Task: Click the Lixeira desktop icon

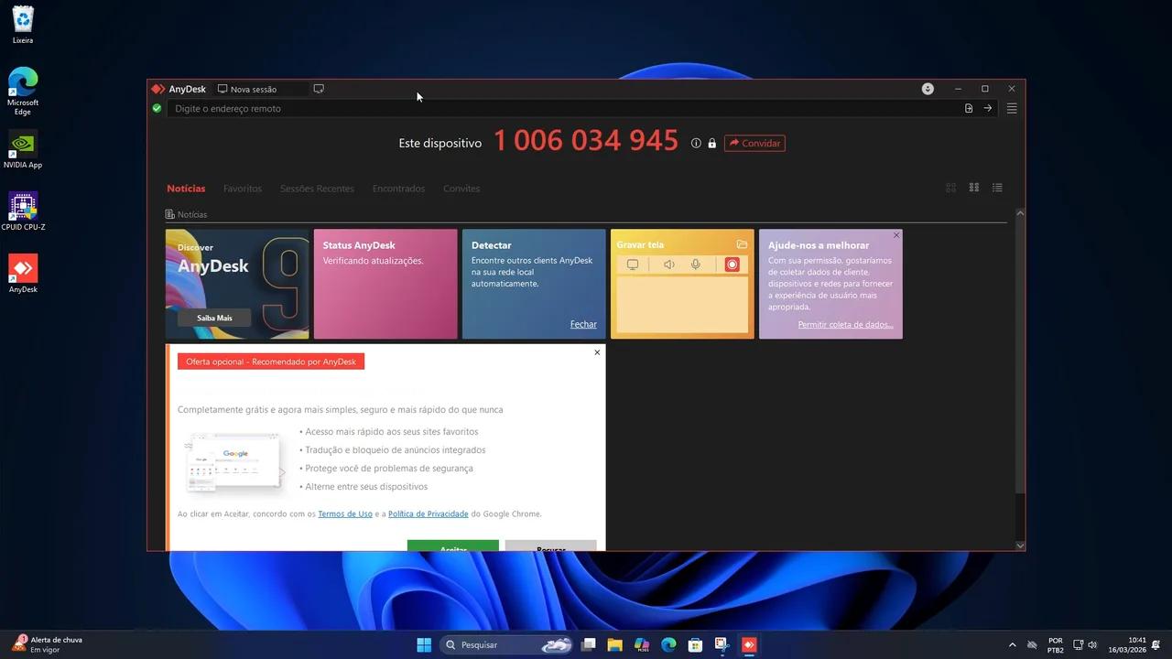Action: click(23, 25)
